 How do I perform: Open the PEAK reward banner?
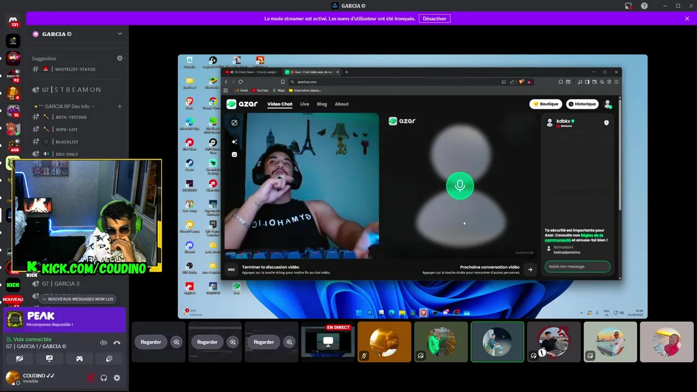(65, 319)
